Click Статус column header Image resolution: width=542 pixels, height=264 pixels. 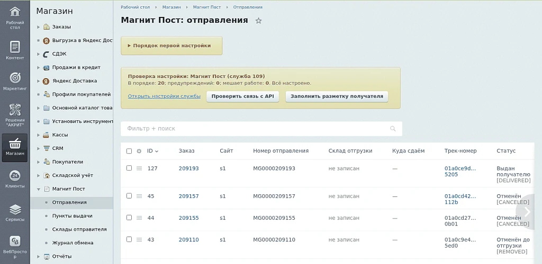click(x=506, y=150)
